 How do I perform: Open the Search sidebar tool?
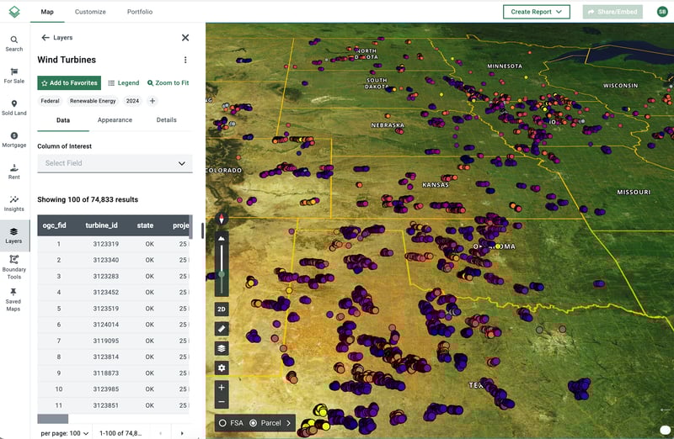pos(14,43)
